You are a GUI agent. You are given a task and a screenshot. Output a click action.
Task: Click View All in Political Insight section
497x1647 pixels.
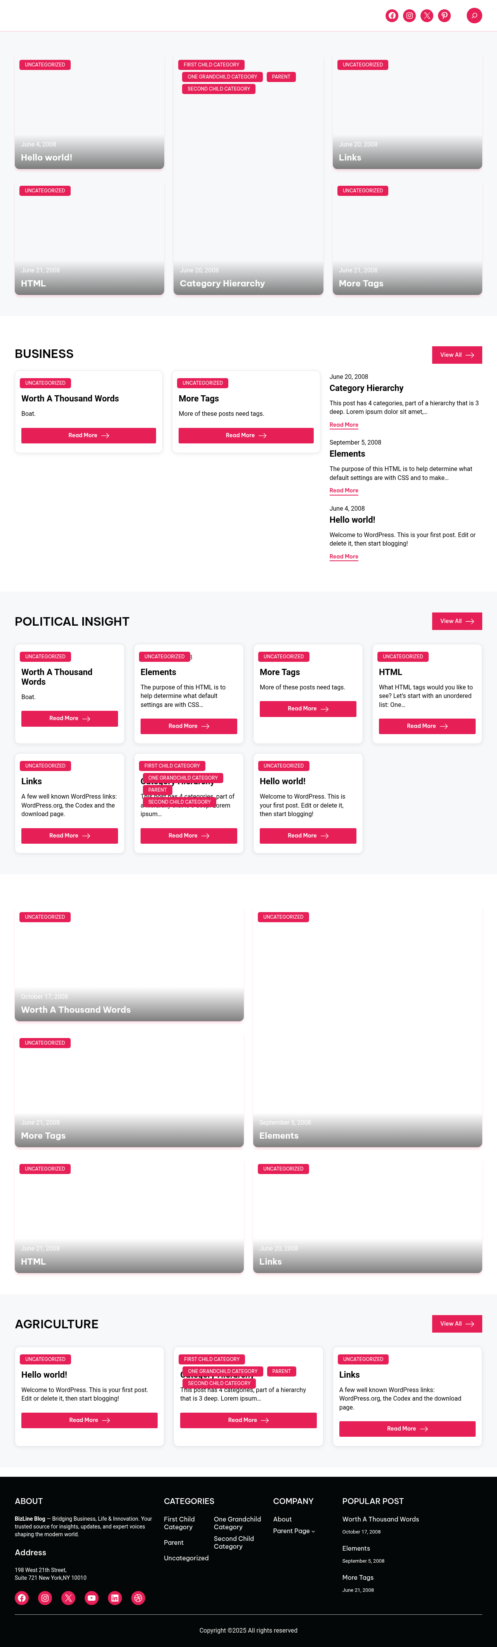(x=457, y=621)
